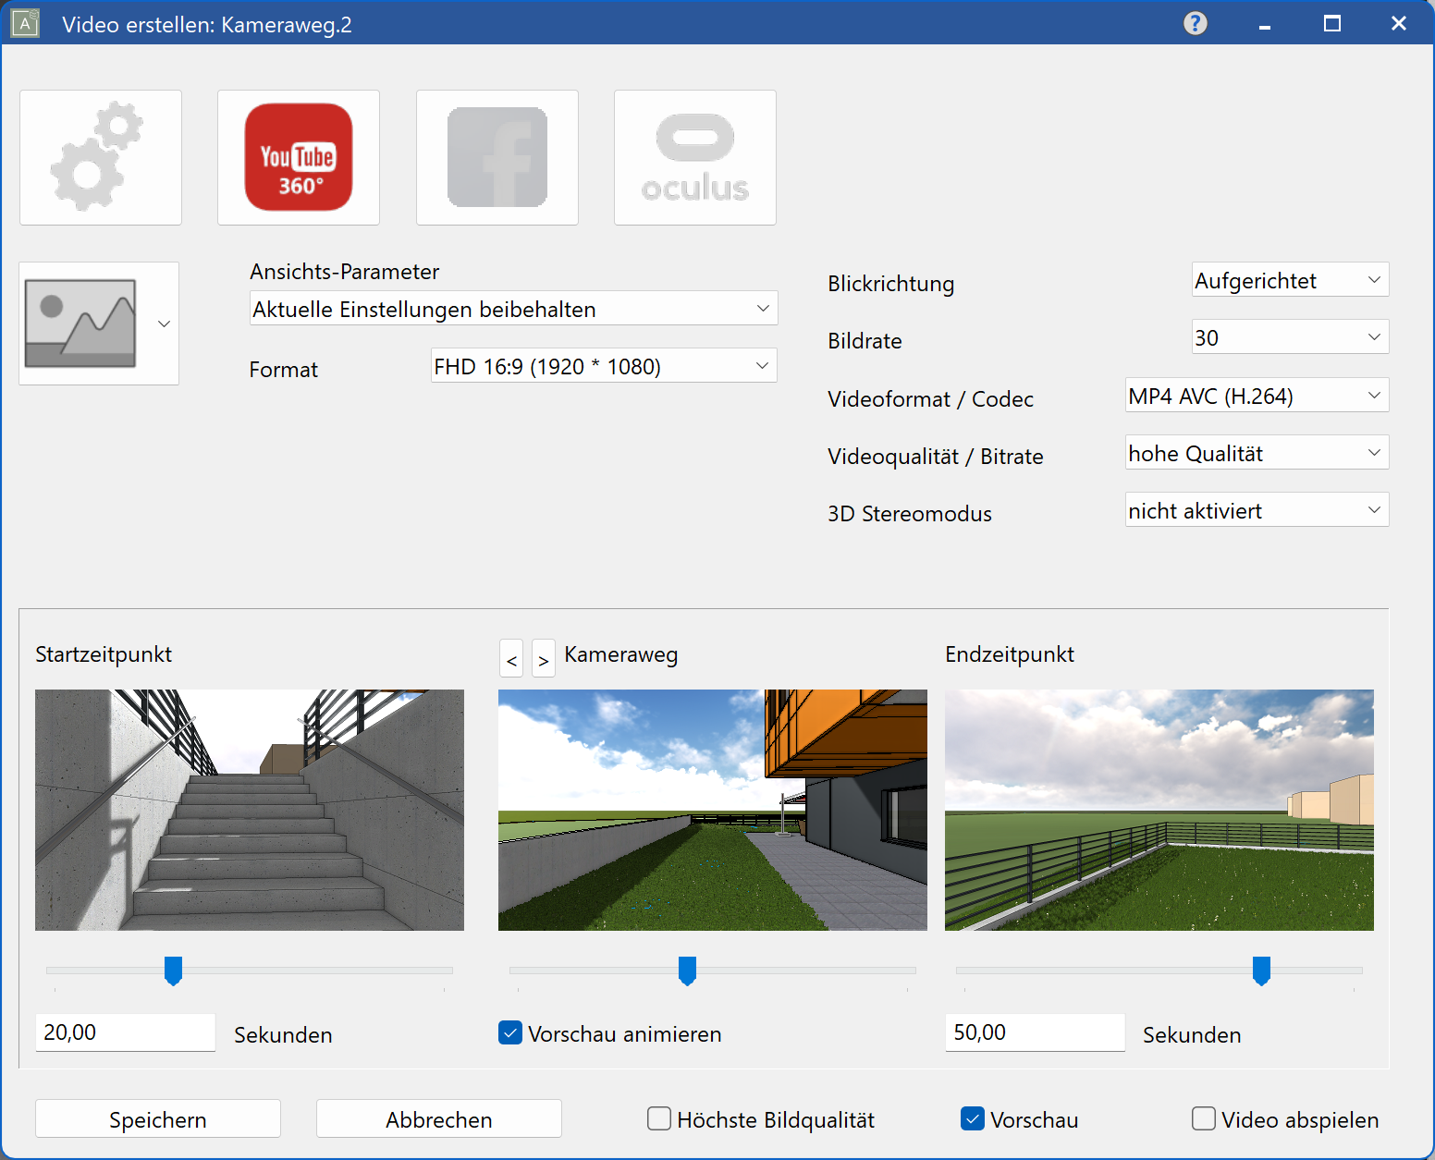Image resolution: width=1435 pixels, height=1160 pixels.
Task: Uncheck the Vorschau checkbox
Action: click(973, 1119)
